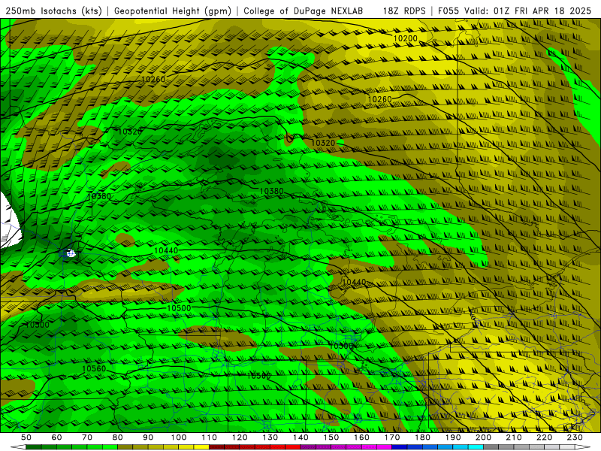Click the 210 knot colorbar label

[514, 437]
